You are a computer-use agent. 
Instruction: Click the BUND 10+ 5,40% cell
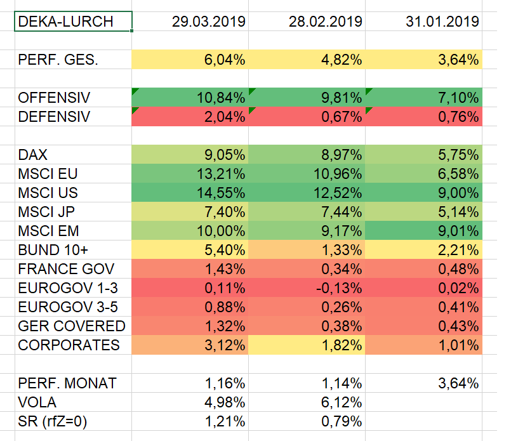click(x=190, y=250)
